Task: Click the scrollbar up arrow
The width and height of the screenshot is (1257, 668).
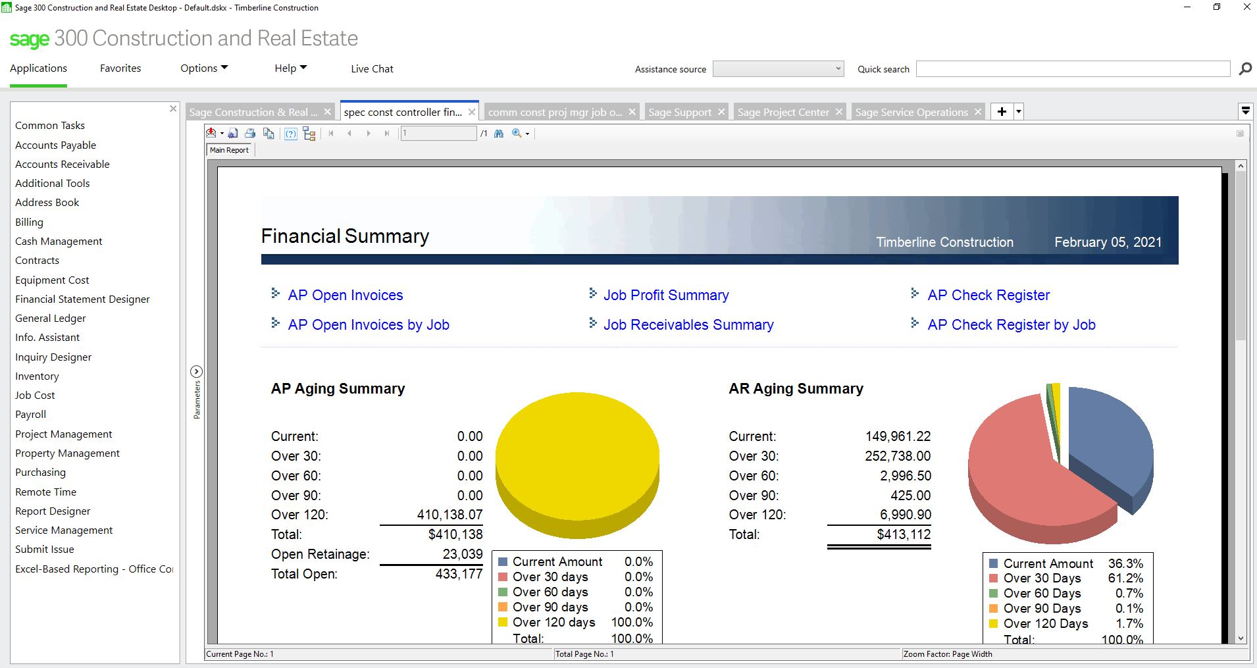Action: pyautogui.click(x=1241, y=166)
